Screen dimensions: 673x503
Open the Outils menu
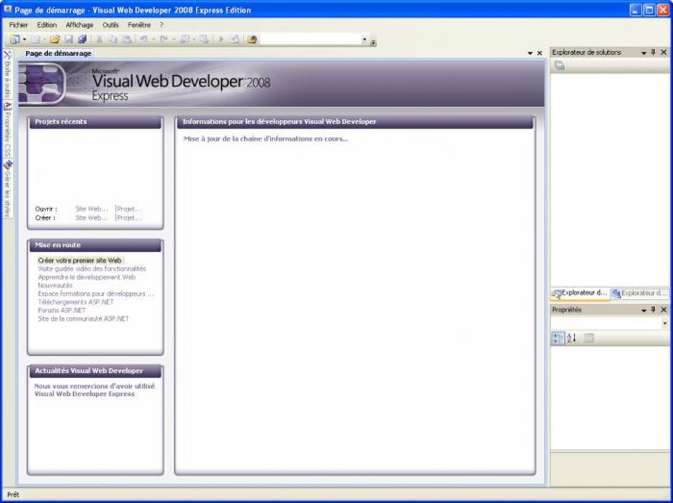(110, 25)
